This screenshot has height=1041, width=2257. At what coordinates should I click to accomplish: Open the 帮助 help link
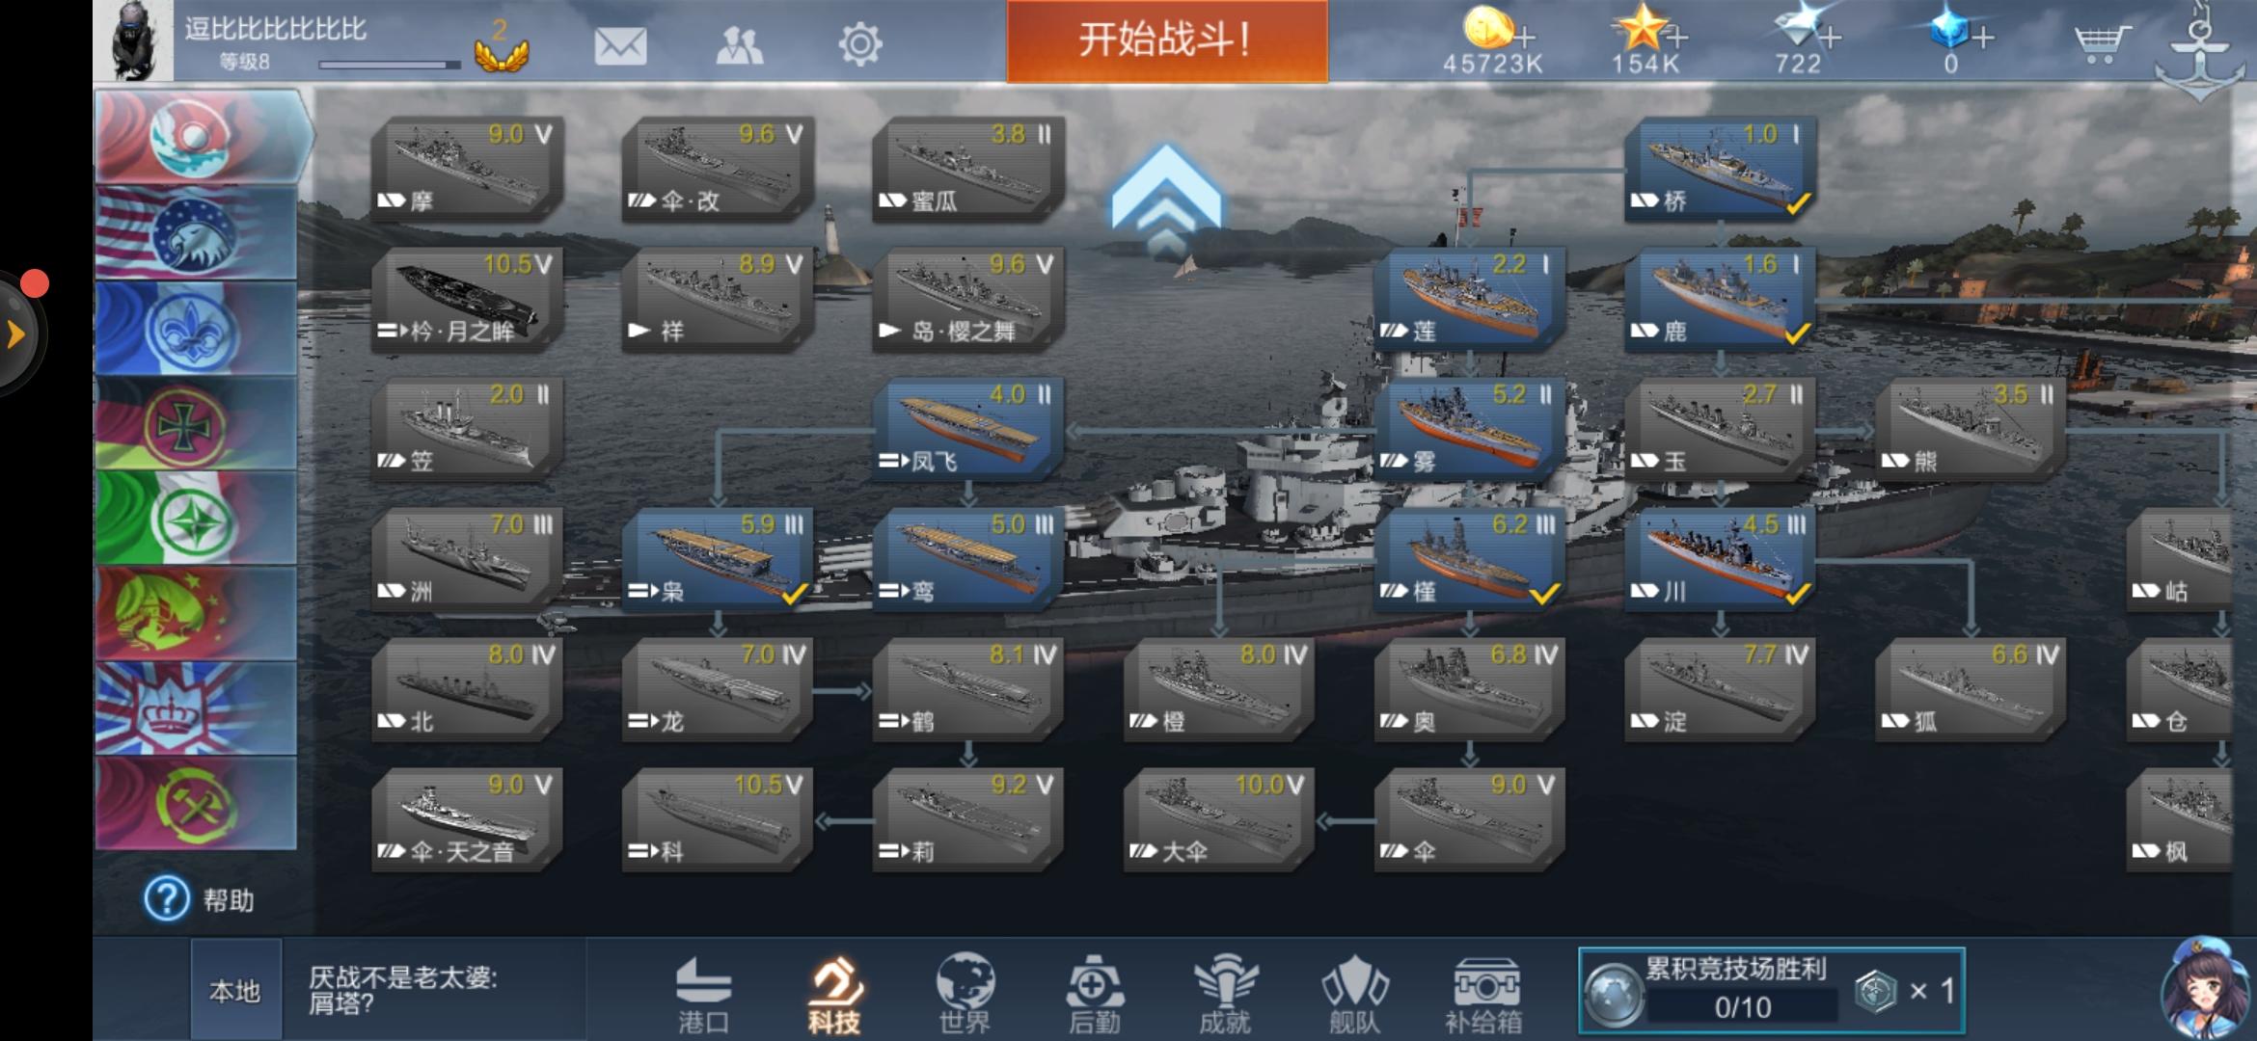(x=200, y=899)
